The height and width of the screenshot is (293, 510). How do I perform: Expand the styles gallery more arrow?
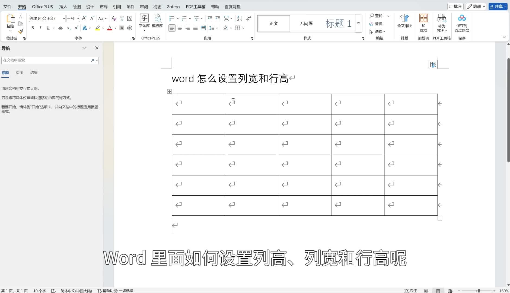point(358,23)
